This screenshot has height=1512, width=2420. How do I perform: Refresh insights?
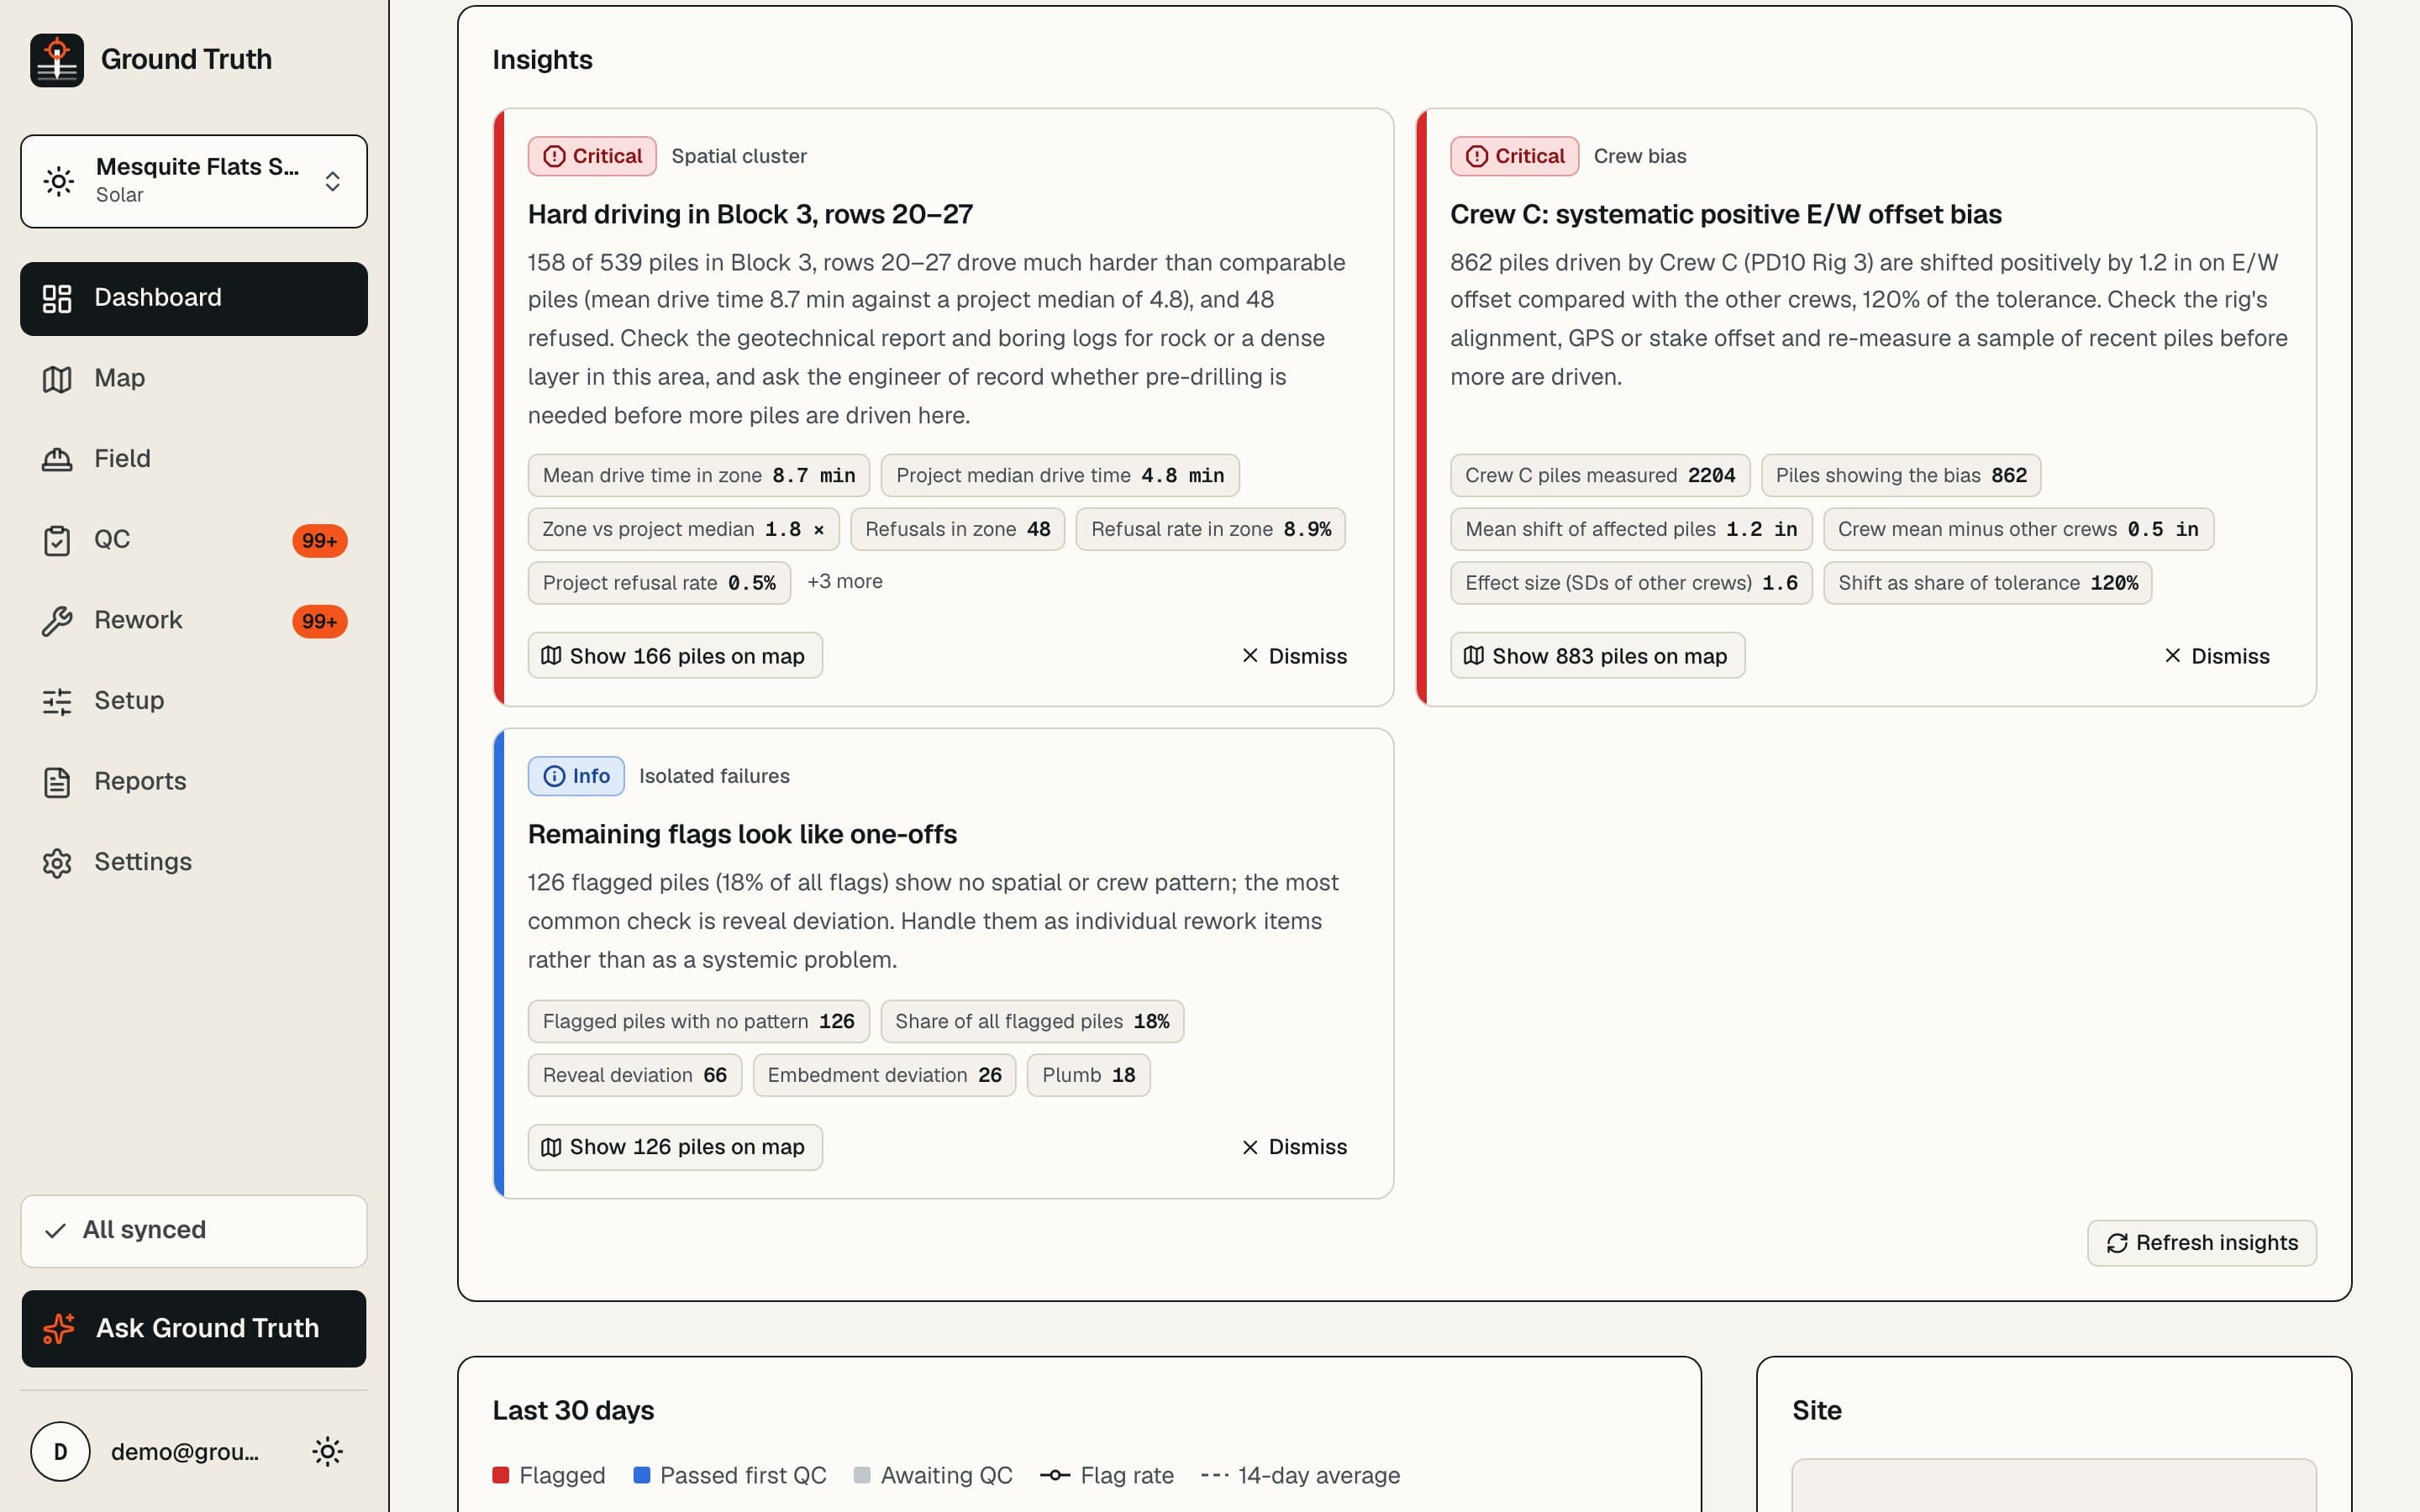[x=2202, y=1243]
